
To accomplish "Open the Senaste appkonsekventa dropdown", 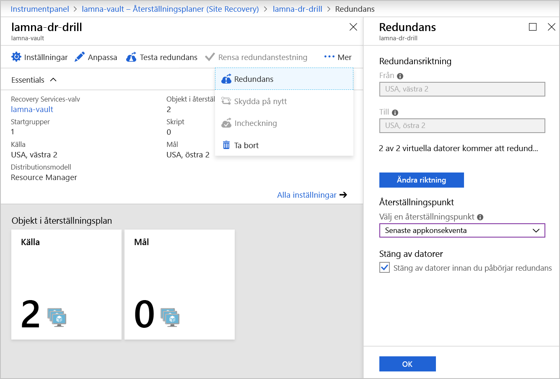I will [462, 230].
